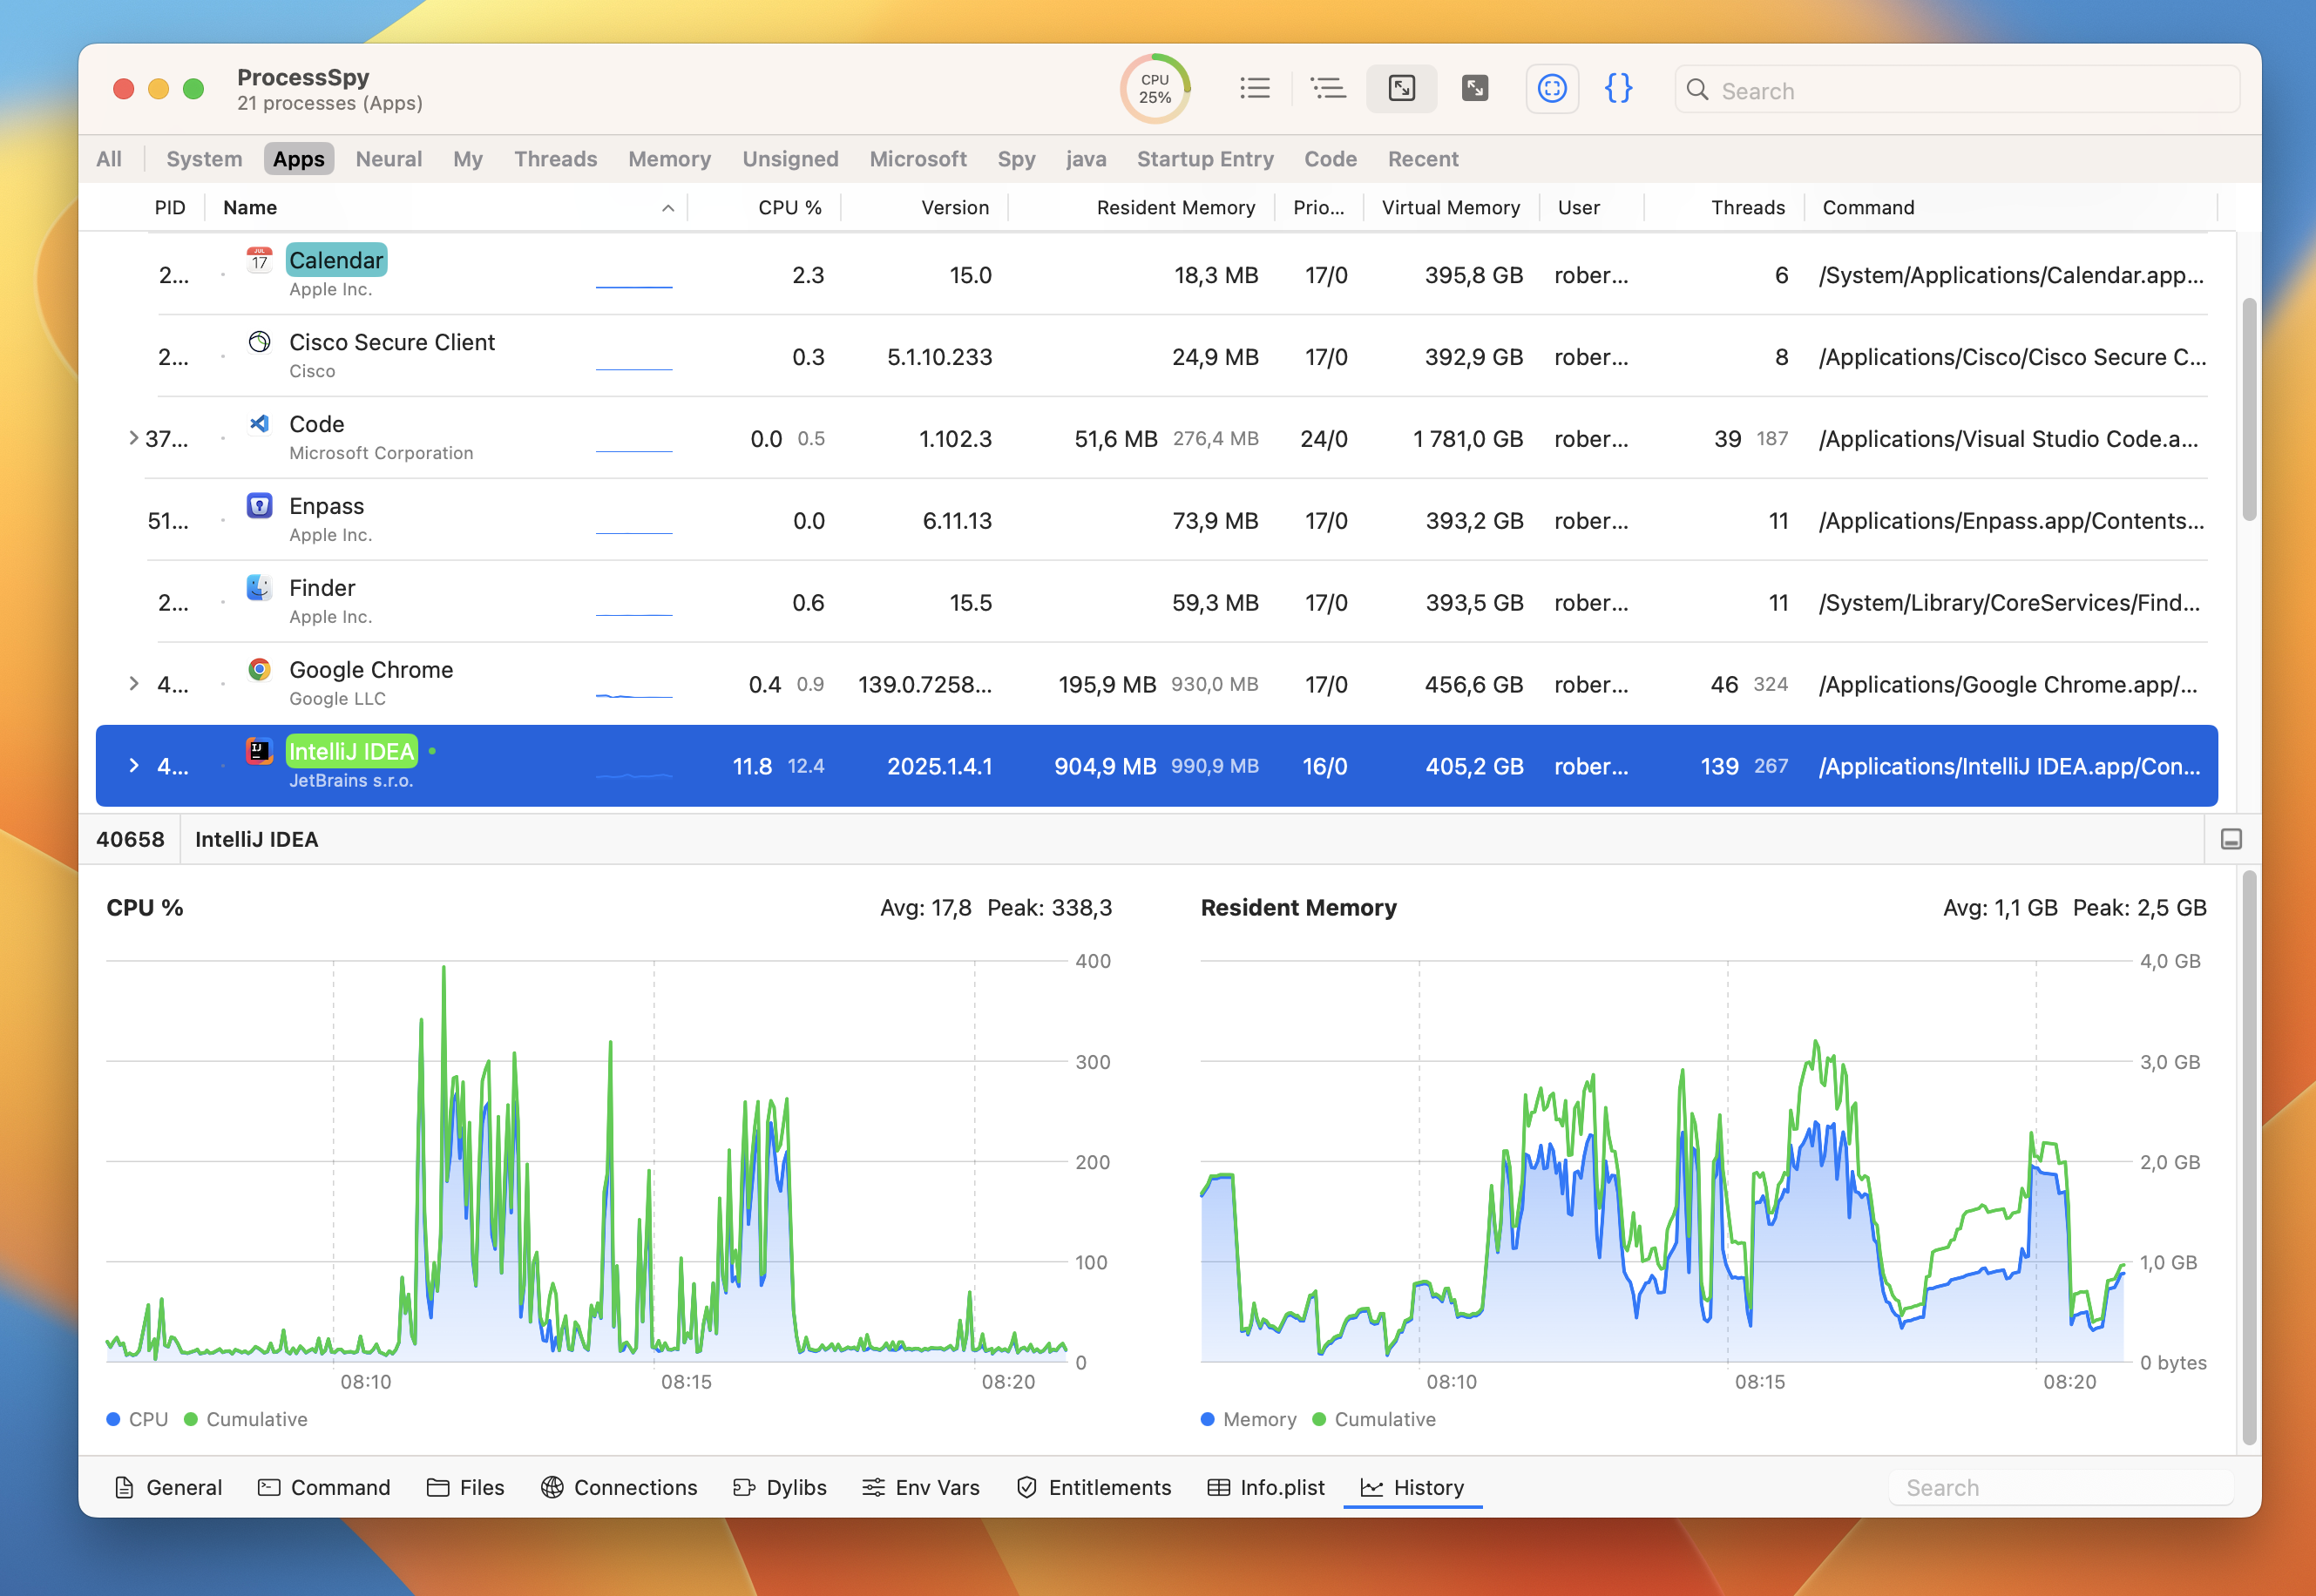The image size is (2316, 1596).
Task: Open the curly braces code view
Action: [1618, 88]
